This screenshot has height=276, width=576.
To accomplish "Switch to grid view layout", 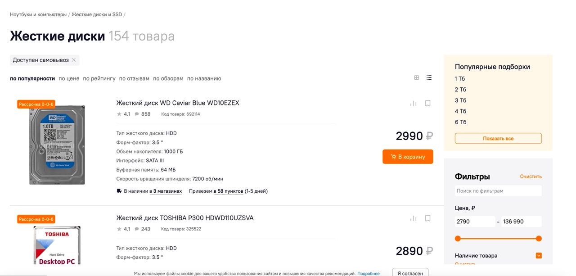I will coord(417,77).
